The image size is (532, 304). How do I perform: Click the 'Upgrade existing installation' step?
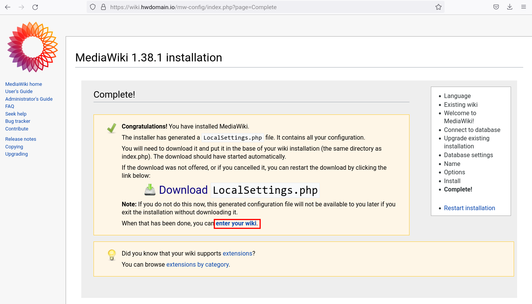pos(466,142)
